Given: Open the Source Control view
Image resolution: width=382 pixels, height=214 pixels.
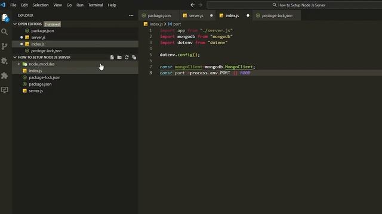Looking at the screenshot, I should point(4,46).
